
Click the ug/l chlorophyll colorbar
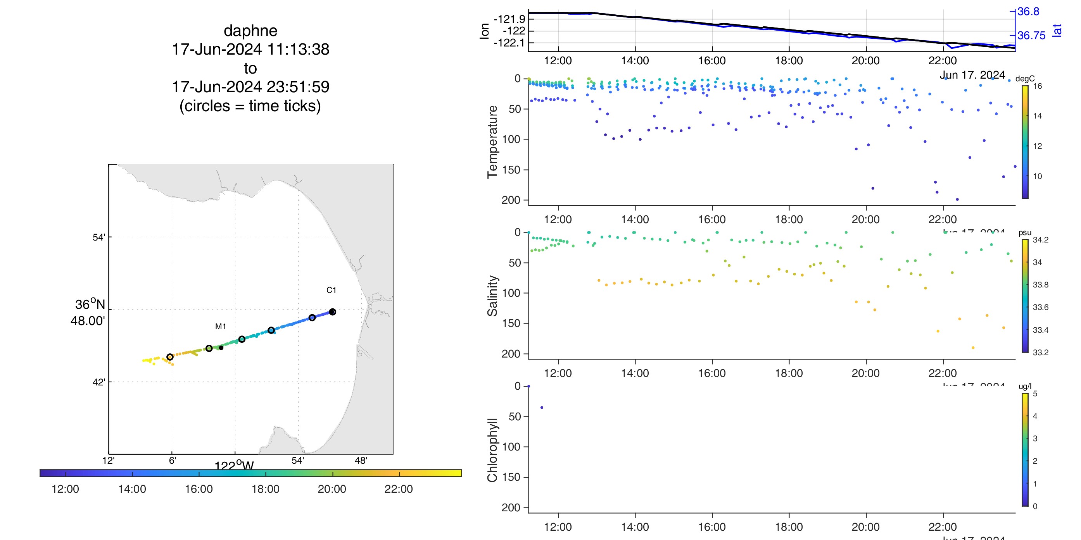(x=1025, y=449)
